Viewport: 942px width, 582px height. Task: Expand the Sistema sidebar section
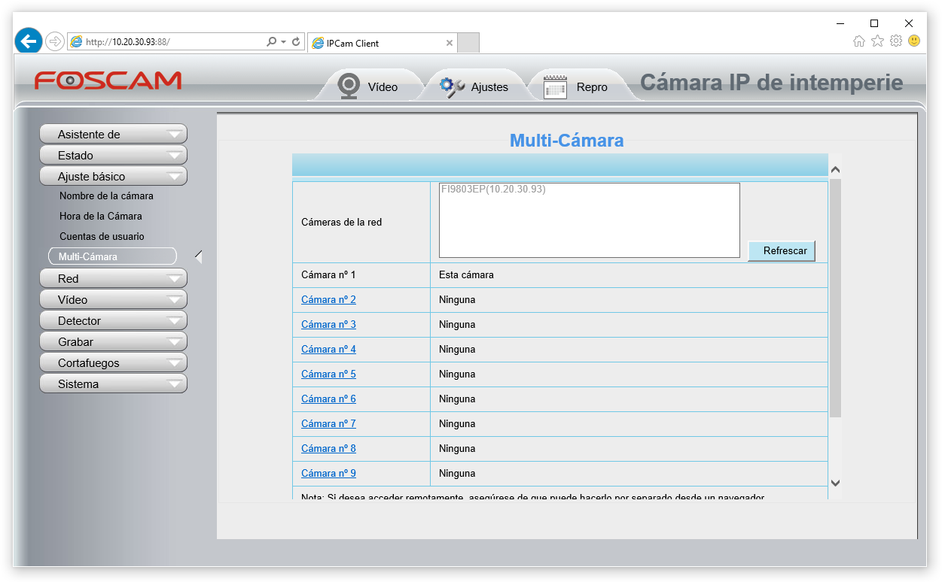click(113, 383)
